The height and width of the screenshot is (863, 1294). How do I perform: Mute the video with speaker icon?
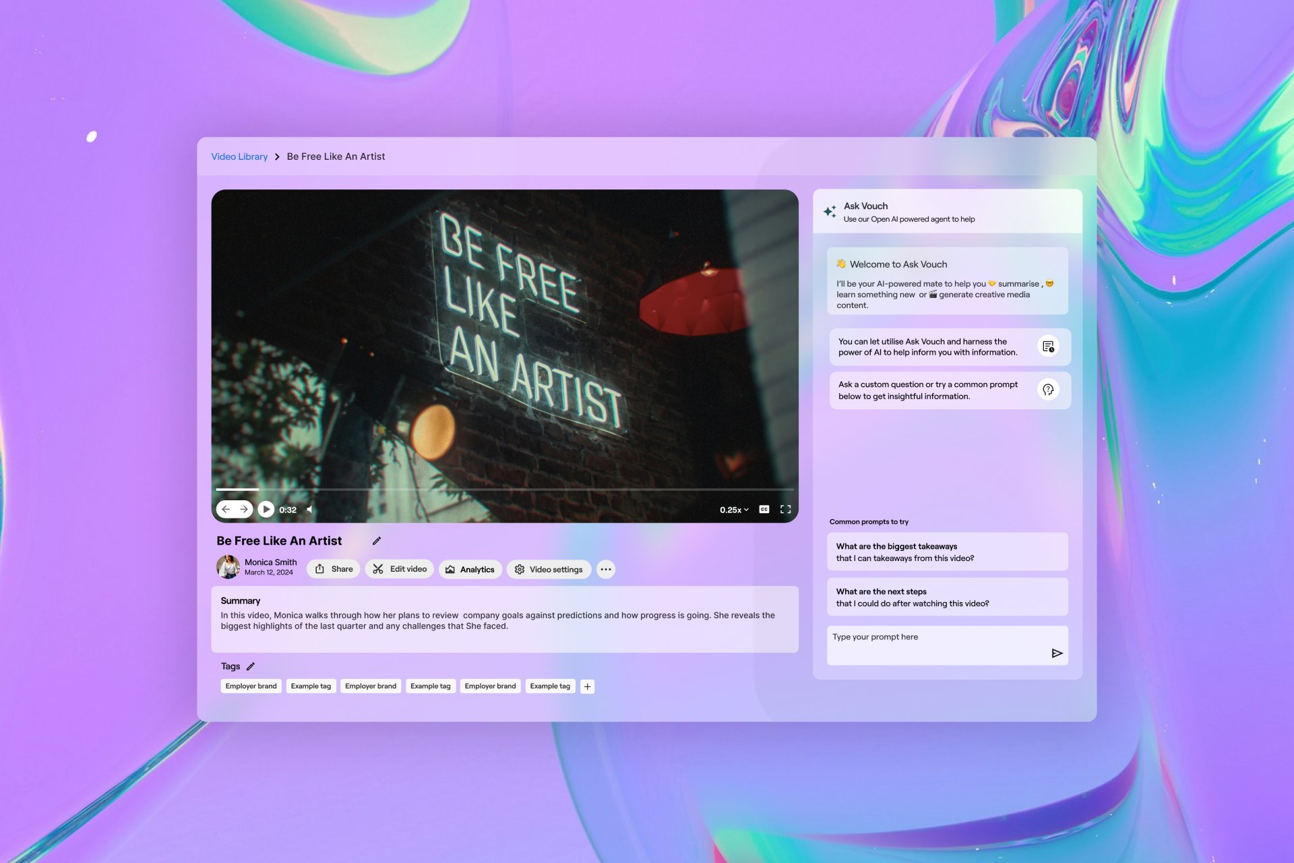click(310, 509)
